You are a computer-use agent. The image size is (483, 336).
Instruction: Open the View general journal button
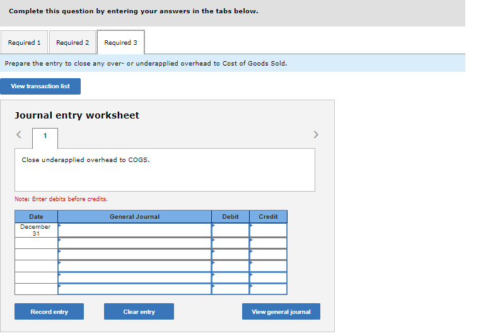(x=281, y=311)
